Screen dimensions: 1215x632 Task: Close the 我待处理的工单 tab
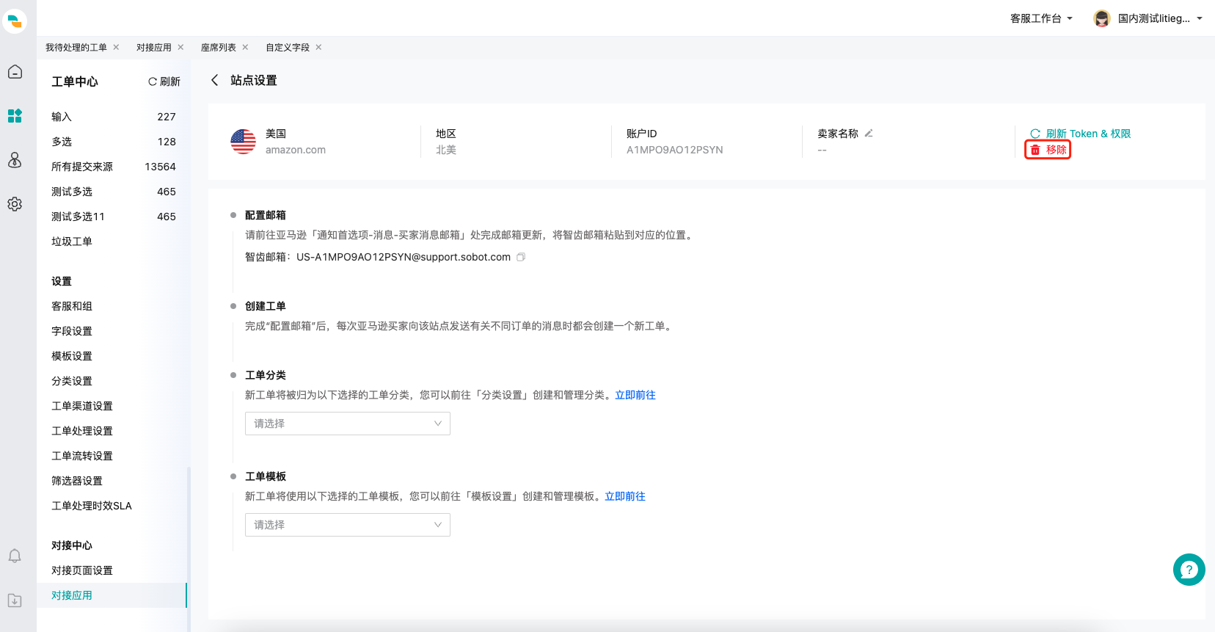coord(116,47)
